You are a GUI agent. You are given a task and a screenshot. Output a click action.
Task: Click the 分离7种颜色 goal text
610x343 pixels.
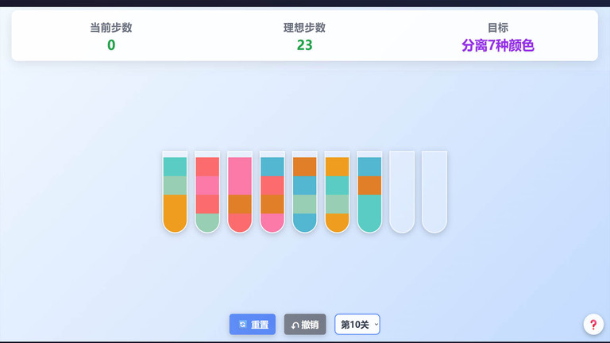coord(498,45)
